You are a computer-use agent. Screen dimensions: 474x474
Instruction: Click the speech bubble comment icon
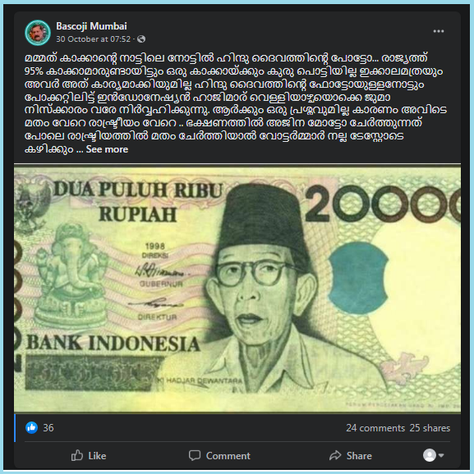pos(195,455)
